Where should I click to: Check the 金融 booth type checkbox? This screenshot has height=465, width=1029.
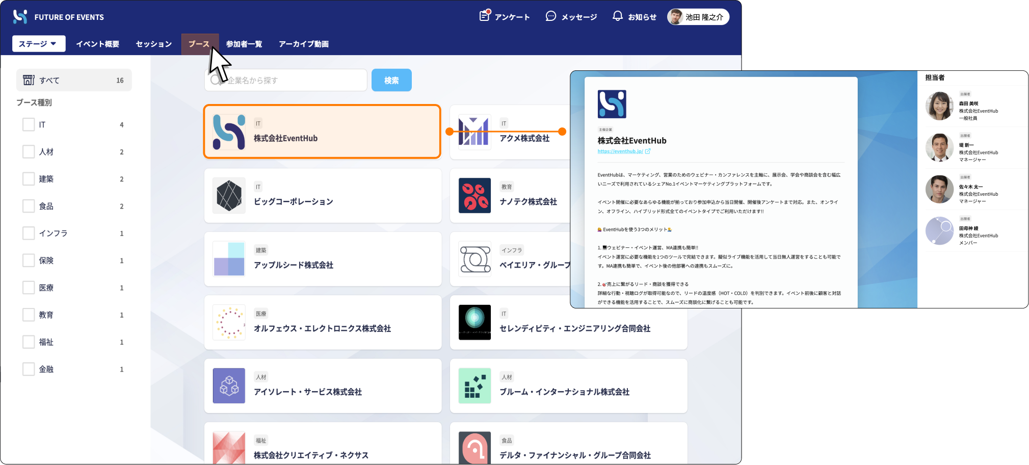point(29,369)
